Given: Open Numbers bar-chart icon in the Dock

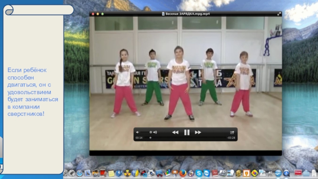Looking at the screenshot, I should pos(167,173).
